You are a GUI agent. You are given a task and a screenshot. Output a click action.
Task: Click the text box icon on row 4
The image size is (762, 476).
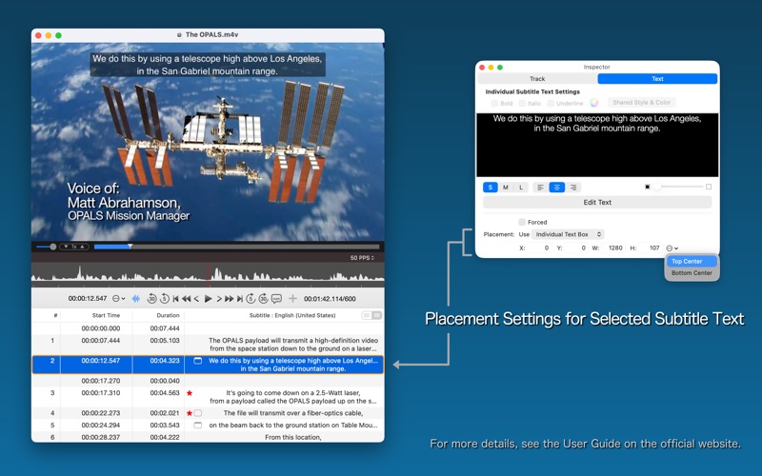(x=198, y=413)
